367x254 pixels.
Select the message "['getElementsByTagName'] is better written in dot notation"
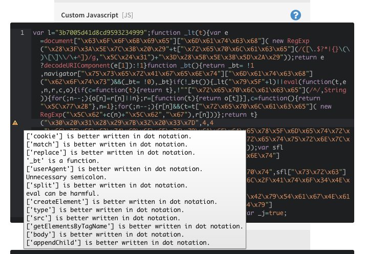[135, 226]
